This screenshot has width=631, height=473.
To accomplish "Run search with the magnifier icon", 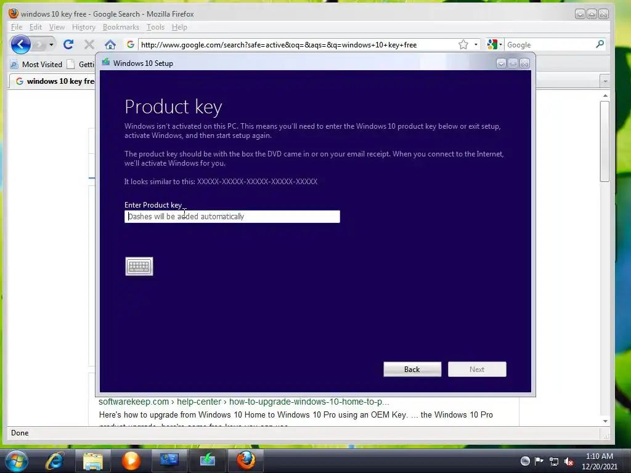I will coord(600,44).
